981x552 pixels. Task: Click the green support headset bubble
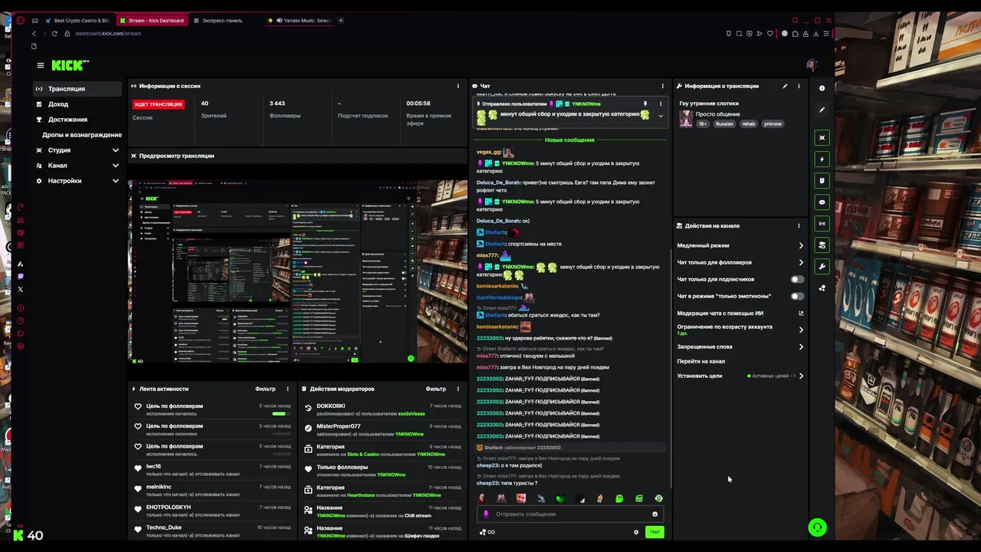point(817,527)
